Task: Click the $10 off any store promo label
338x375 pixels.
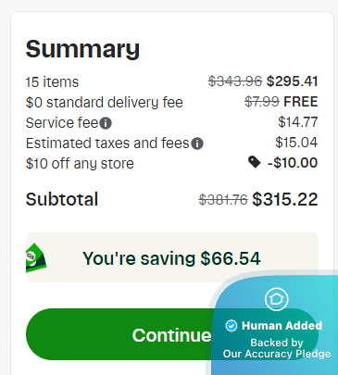Action: [80, 164]
